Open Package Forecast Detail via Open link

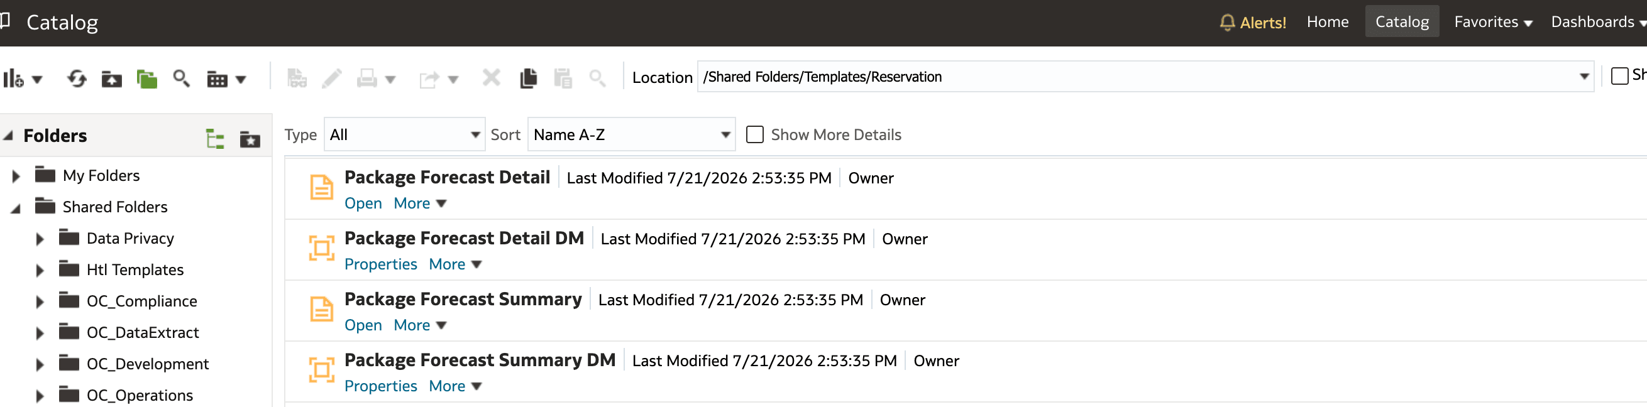tap(363, 203)
